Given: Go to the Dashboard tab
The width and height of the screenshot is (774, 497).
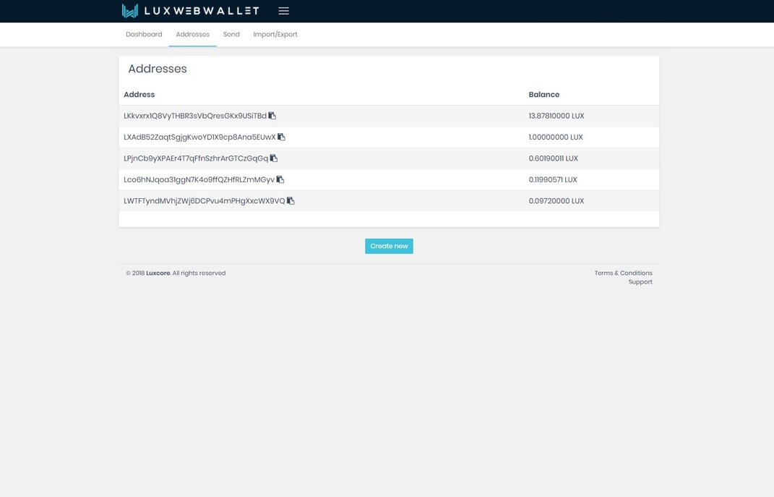Looking at the screenshot, I should [x=144, y=34].
